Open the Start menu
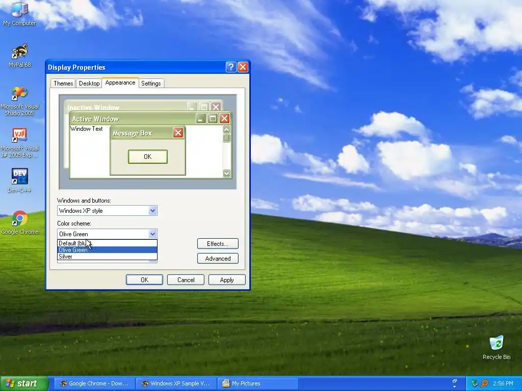 click(x=24, y=383)
